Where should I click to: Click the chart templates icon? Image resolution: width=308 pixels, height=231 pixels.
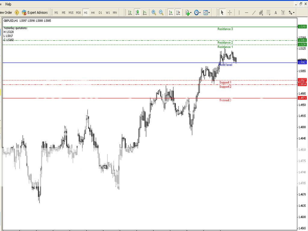205,13
